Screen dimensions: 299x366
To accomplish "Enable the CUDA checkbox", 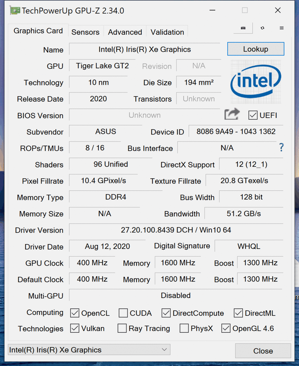I will [123, 313].
